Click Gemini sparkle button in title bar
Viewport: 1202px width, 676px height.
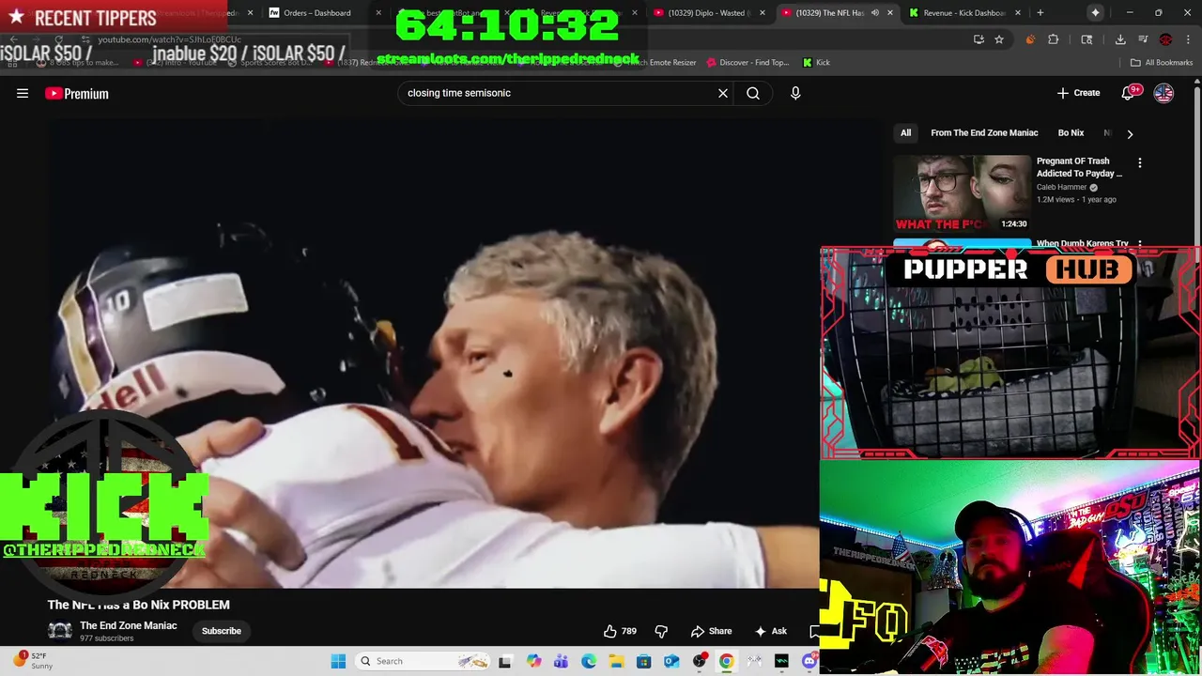(1095, 13)
